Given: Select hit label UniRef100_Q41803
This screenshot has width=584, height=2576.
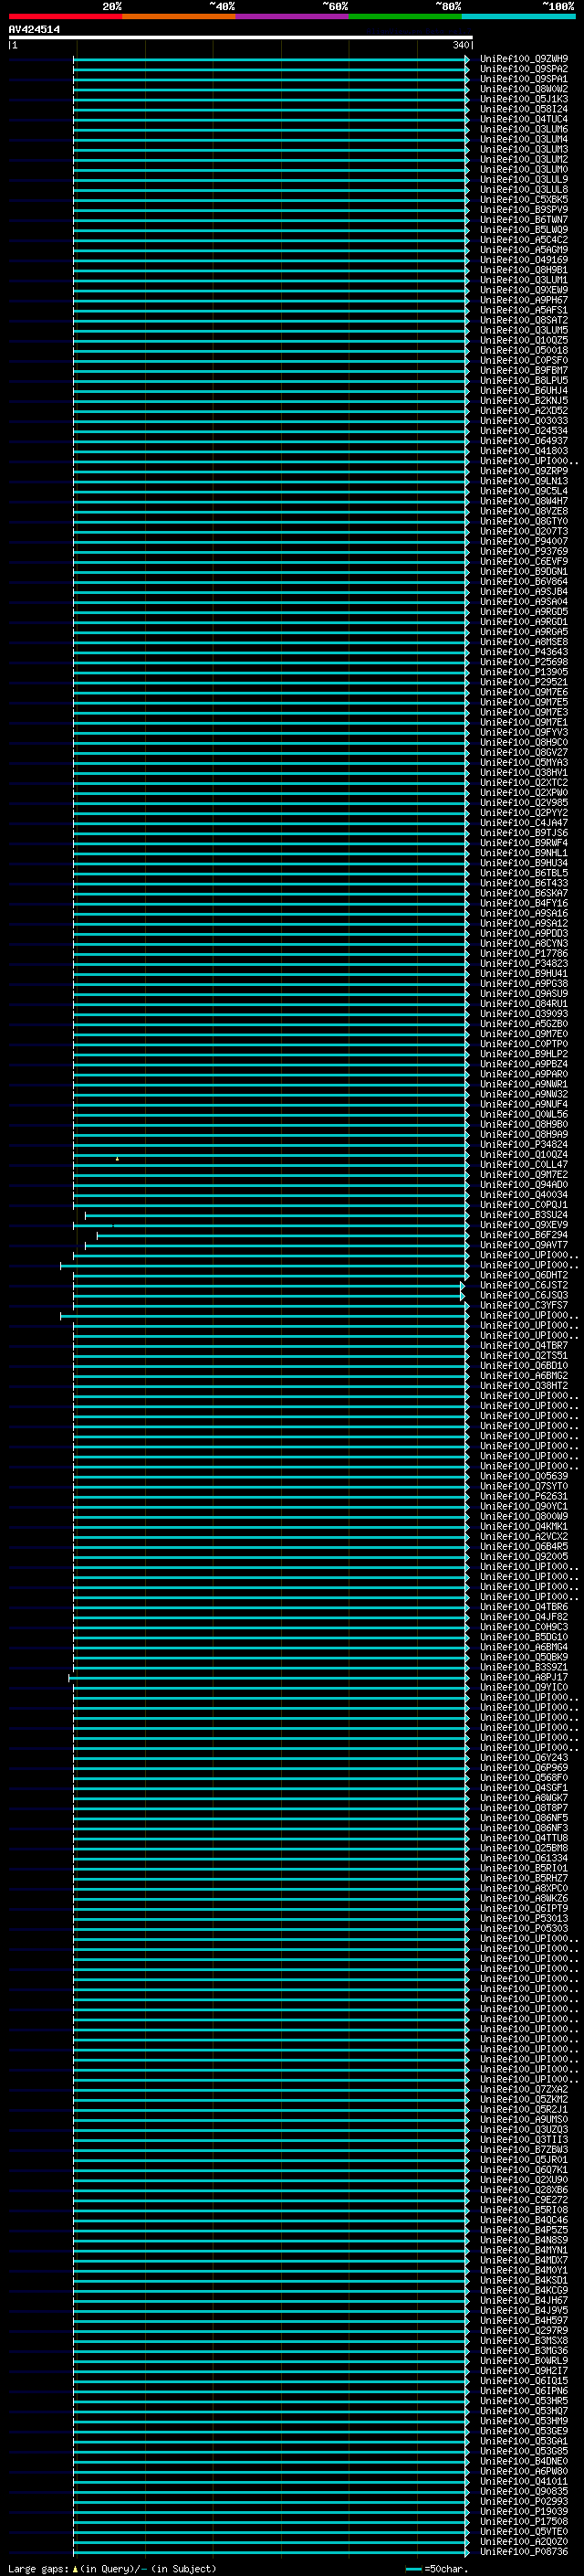Looking at the screenshot, I should [524, 451].
